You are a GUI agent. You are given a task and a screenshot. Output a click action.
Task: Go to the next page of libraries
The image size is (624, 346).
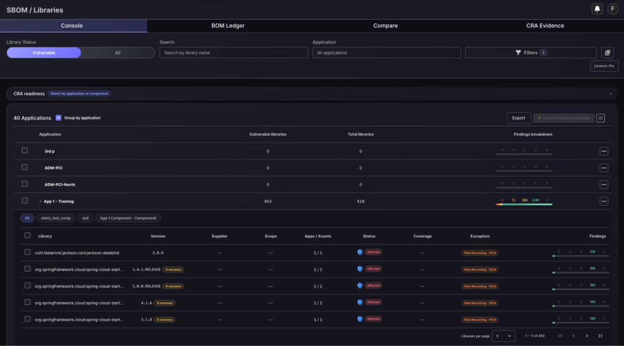(x=587, y=336)
